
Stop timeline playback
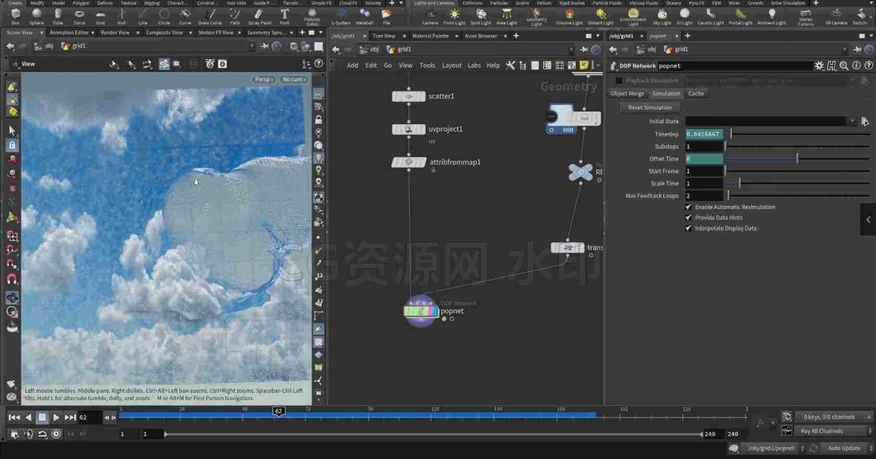(x=42, y=417)
